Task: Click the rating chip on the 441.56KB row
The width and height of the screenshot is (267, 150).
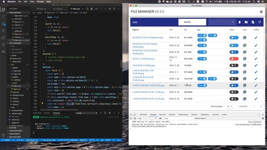Action: coord(234,37)
